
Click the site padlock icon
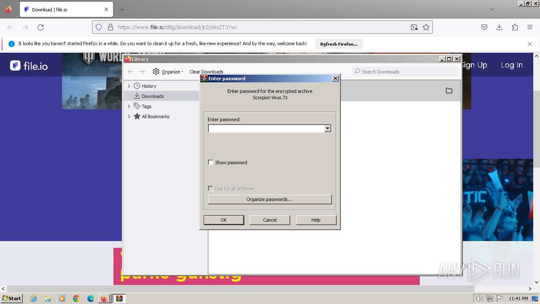click(x=111, y=27)
